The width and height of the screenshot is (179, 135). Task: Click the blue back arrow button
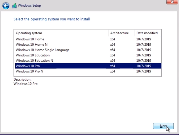pos(6,6)
